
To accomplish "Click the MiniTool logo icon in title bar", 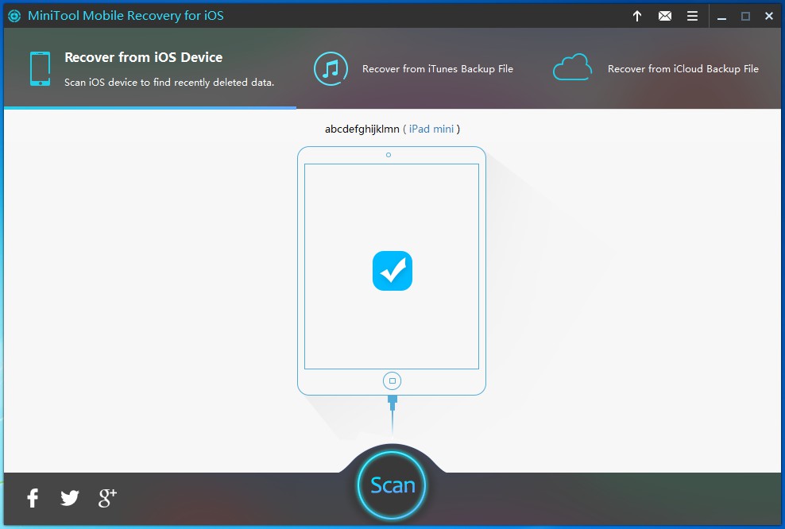I will (14, 16).
